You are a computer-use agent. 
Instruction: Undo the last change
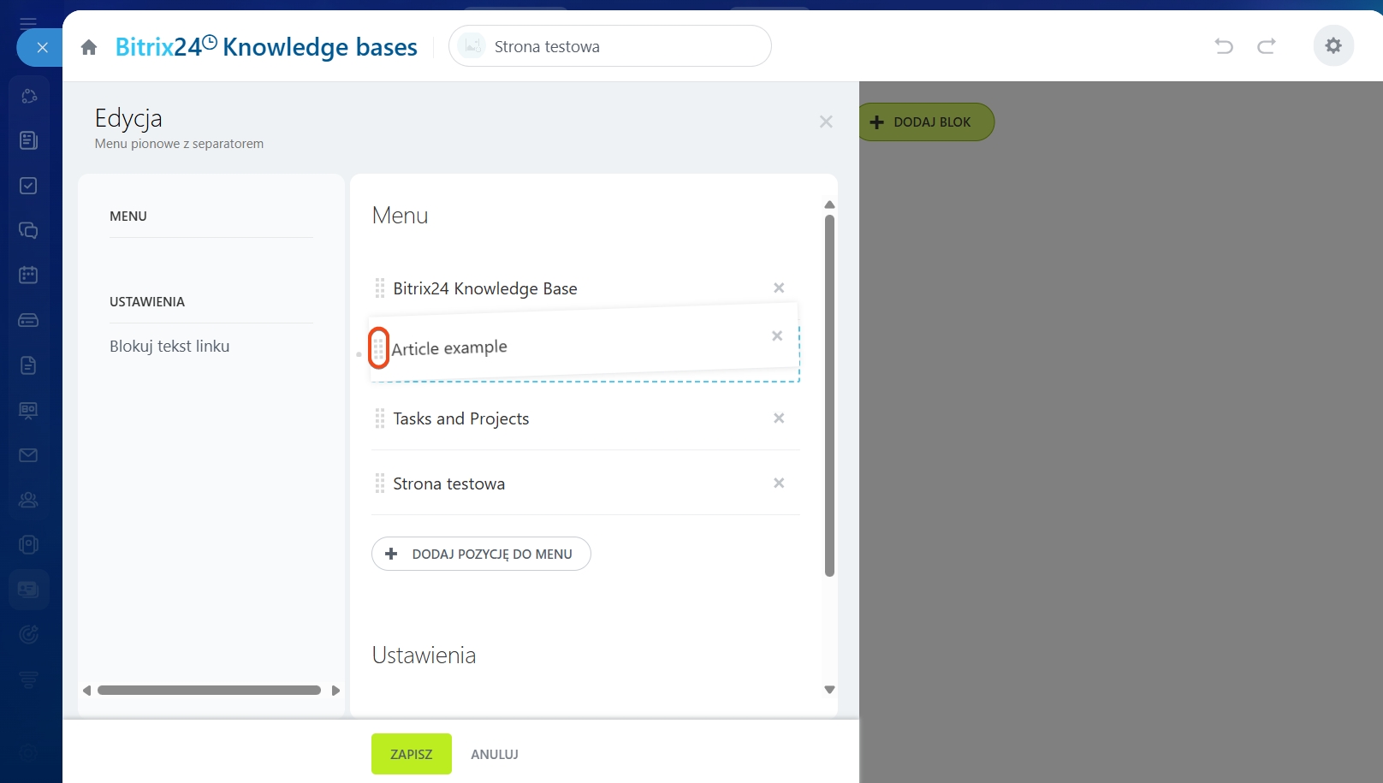coord(1224,46)
